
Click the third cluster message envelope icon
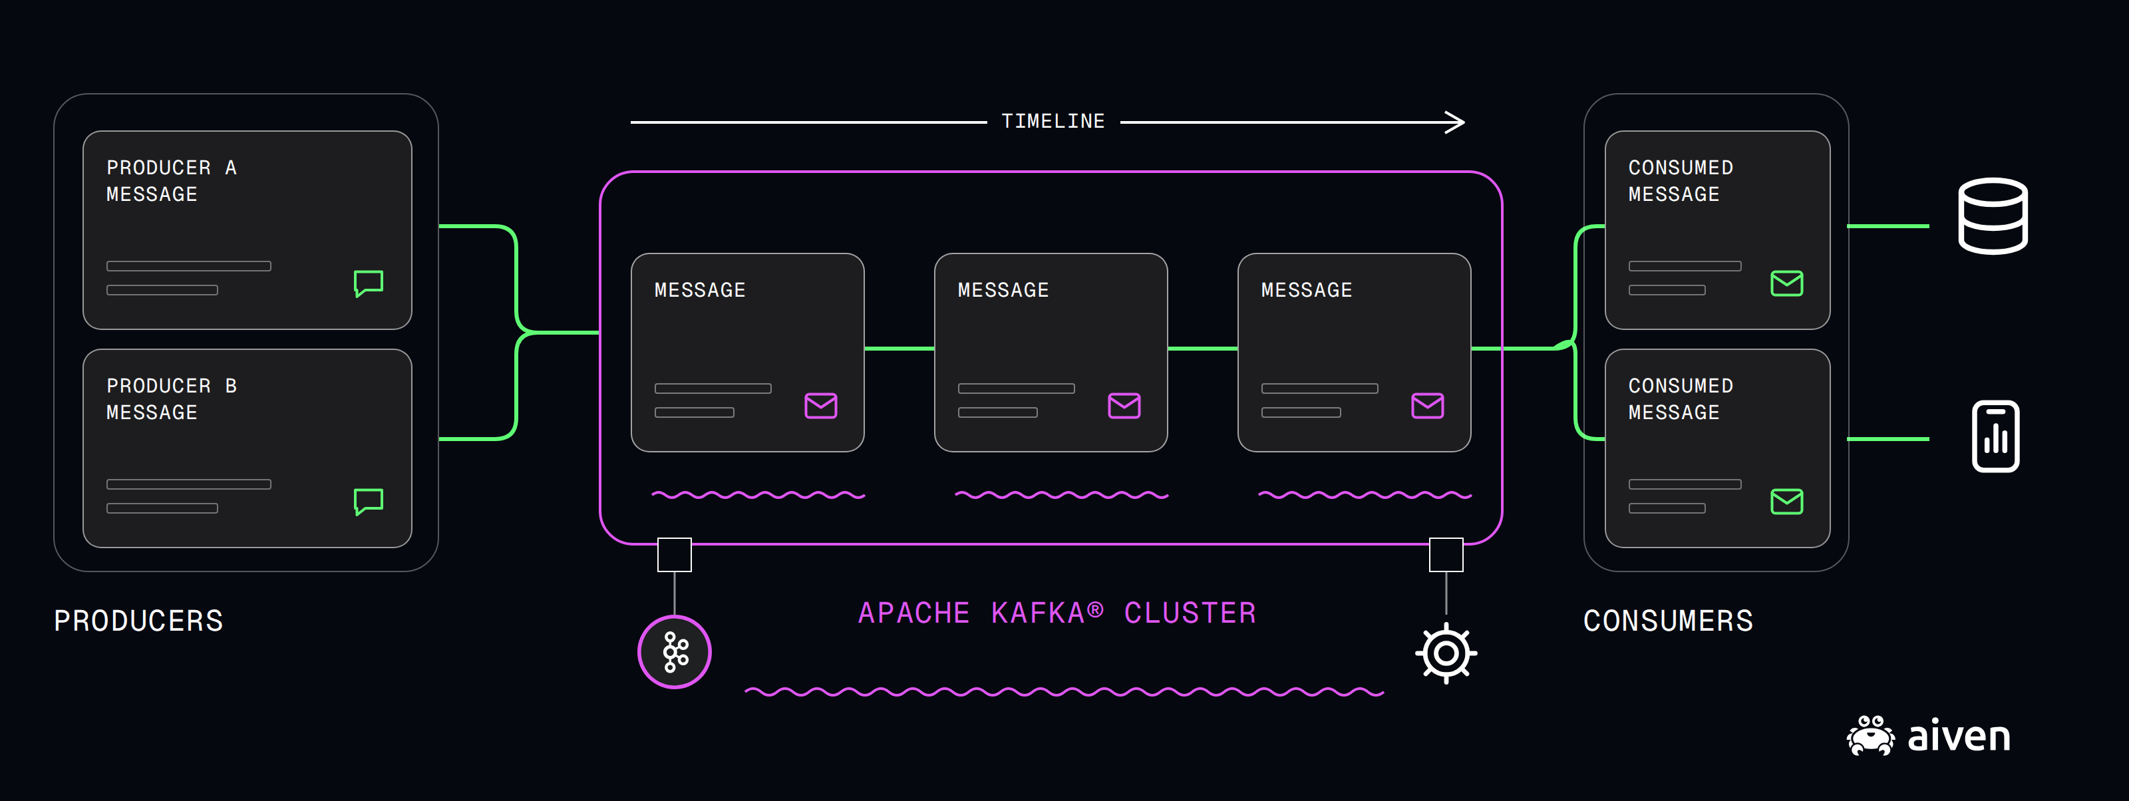click(x=1427, y=406)
